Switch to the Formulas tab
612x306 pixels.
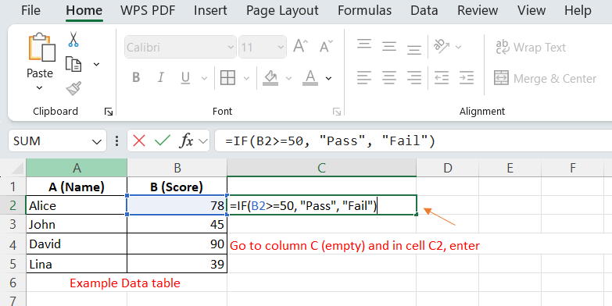[x=364, y=10]
